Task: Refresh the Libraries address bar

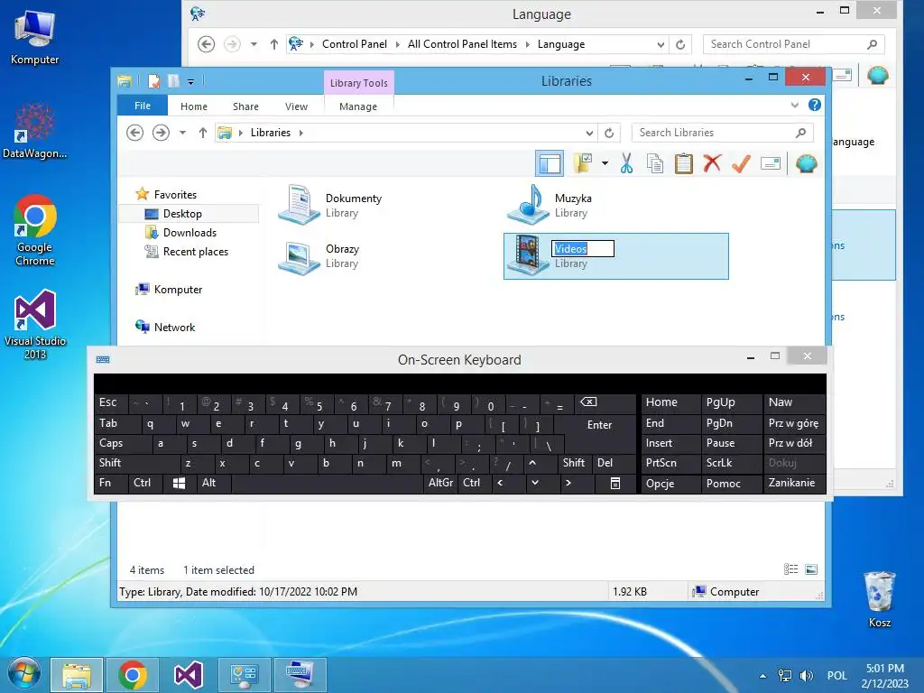Action: click(609, 133)
